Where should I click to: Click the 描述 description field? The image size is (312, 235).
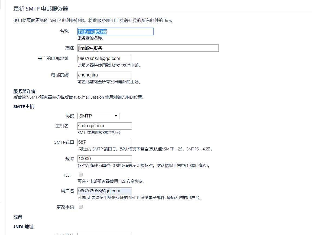[148, 48]
